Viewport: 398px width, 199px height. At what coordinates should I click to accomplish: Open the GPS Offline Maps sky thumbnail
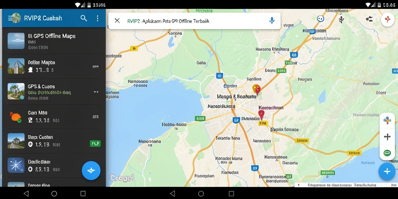pos(16,41)
